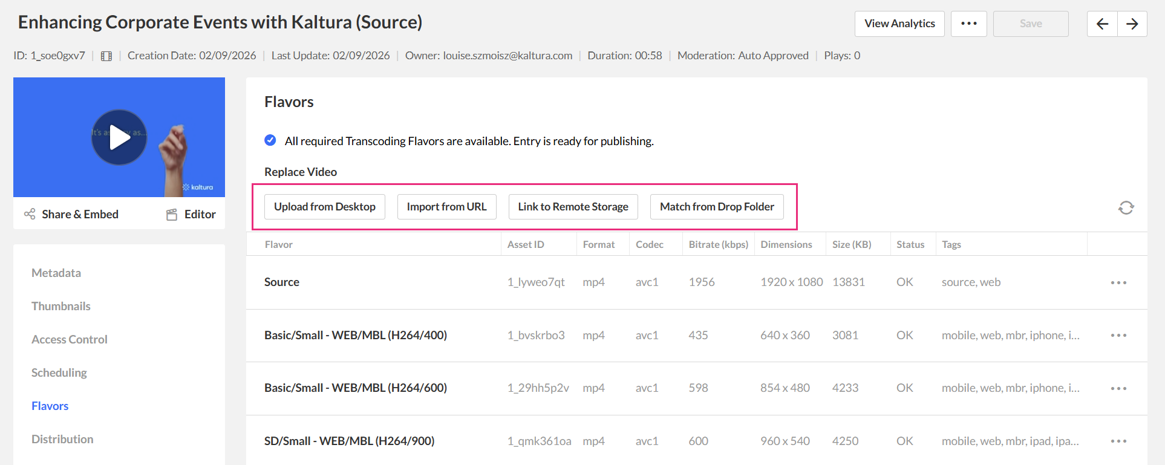Image resolution: width=1165 pixels, height=465 pixels.
Task: Click the 960 x 540 dimensions cell
Action: [x=785, y=441]
